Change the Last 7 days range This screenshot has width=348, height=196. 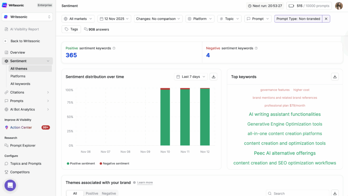point(191,77)
